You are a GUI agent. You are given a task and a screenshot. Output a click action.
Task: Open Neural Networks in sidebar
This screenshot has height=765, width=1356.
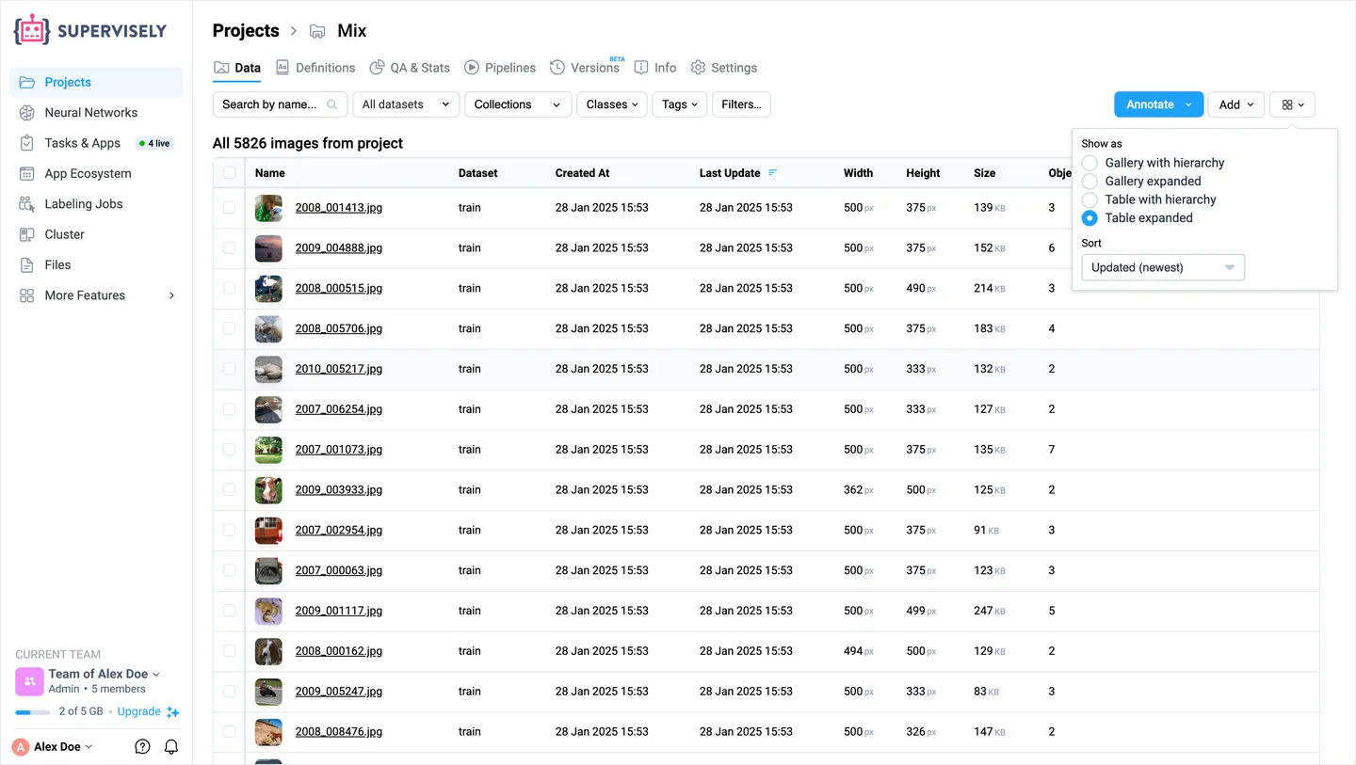point(95,113)
